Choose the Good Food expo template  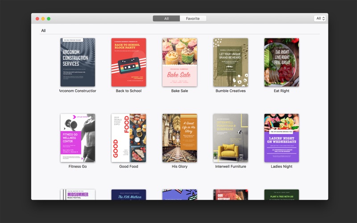(129, 138)
